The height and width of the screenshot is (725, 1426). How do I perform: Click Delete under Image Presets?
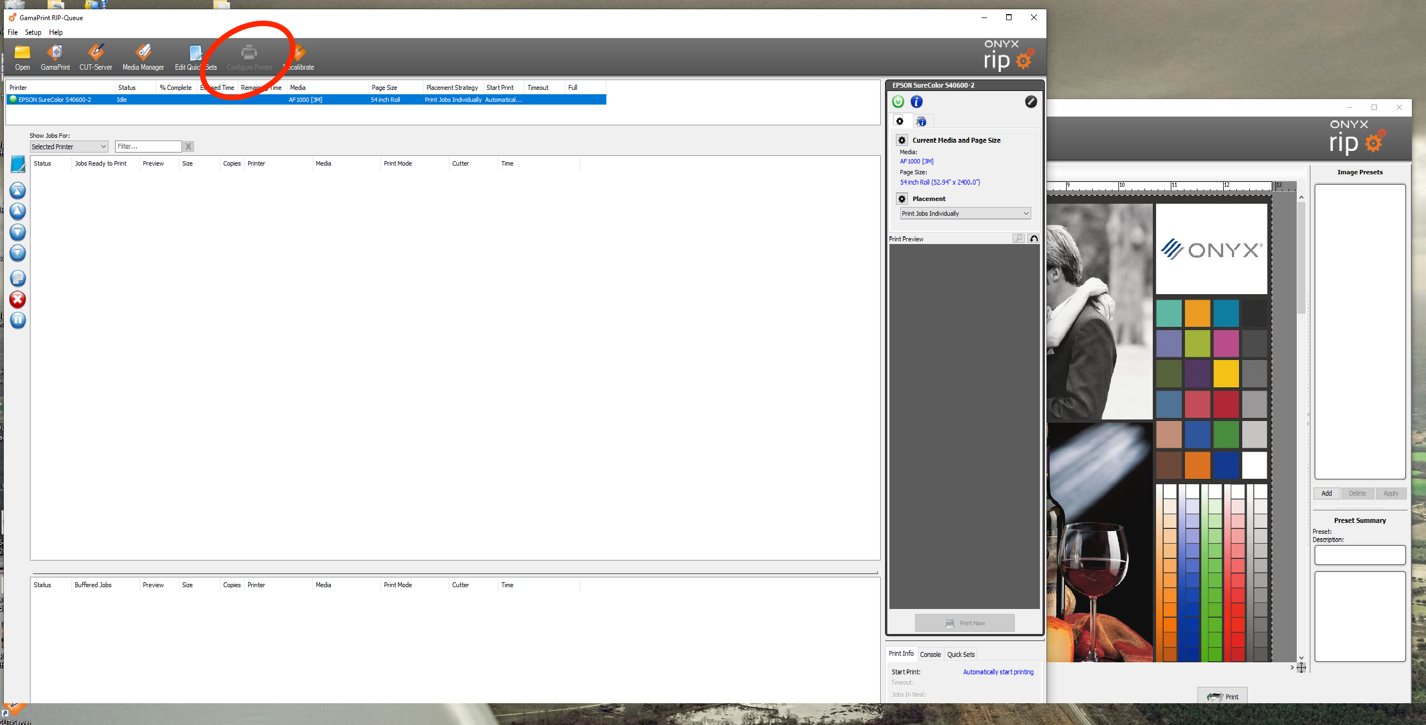pos(1357,494)
